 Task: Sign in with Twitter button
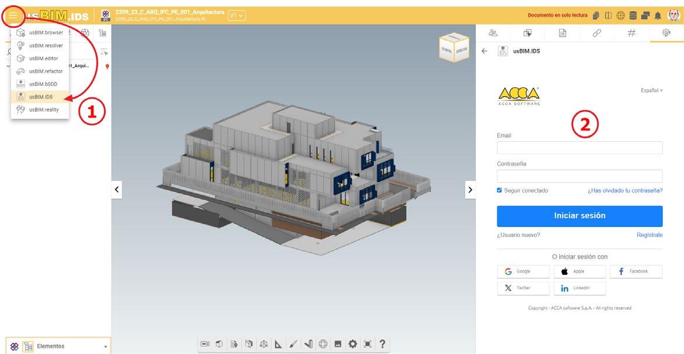click(523, 288)
